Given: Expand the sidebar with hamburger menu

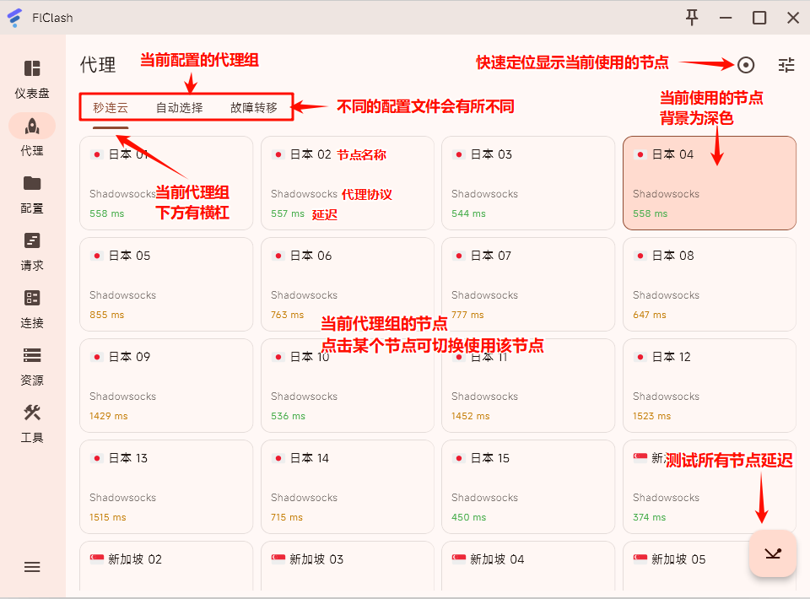Looking at the screenshot, I should pos(32,567).
